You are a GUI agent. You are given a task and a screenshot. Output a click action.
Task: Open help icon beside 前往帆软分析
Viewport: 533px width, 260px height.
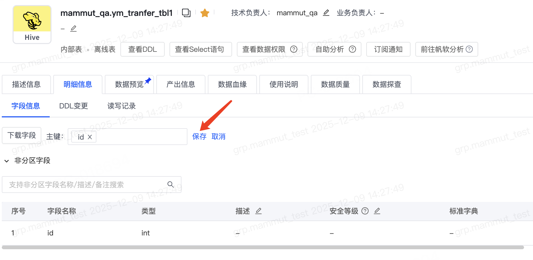[469, 49]
